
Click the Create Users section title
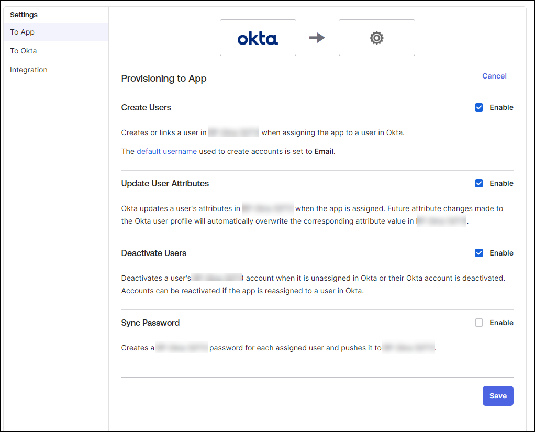pos(146,107)
